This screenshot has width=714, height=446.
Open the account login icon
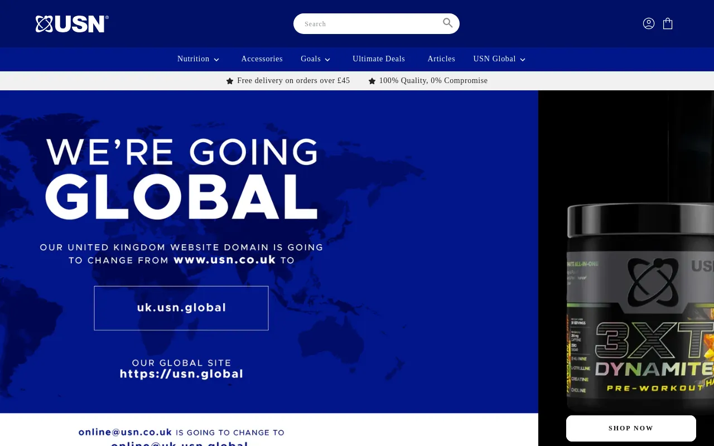click(x=649, y=23)
